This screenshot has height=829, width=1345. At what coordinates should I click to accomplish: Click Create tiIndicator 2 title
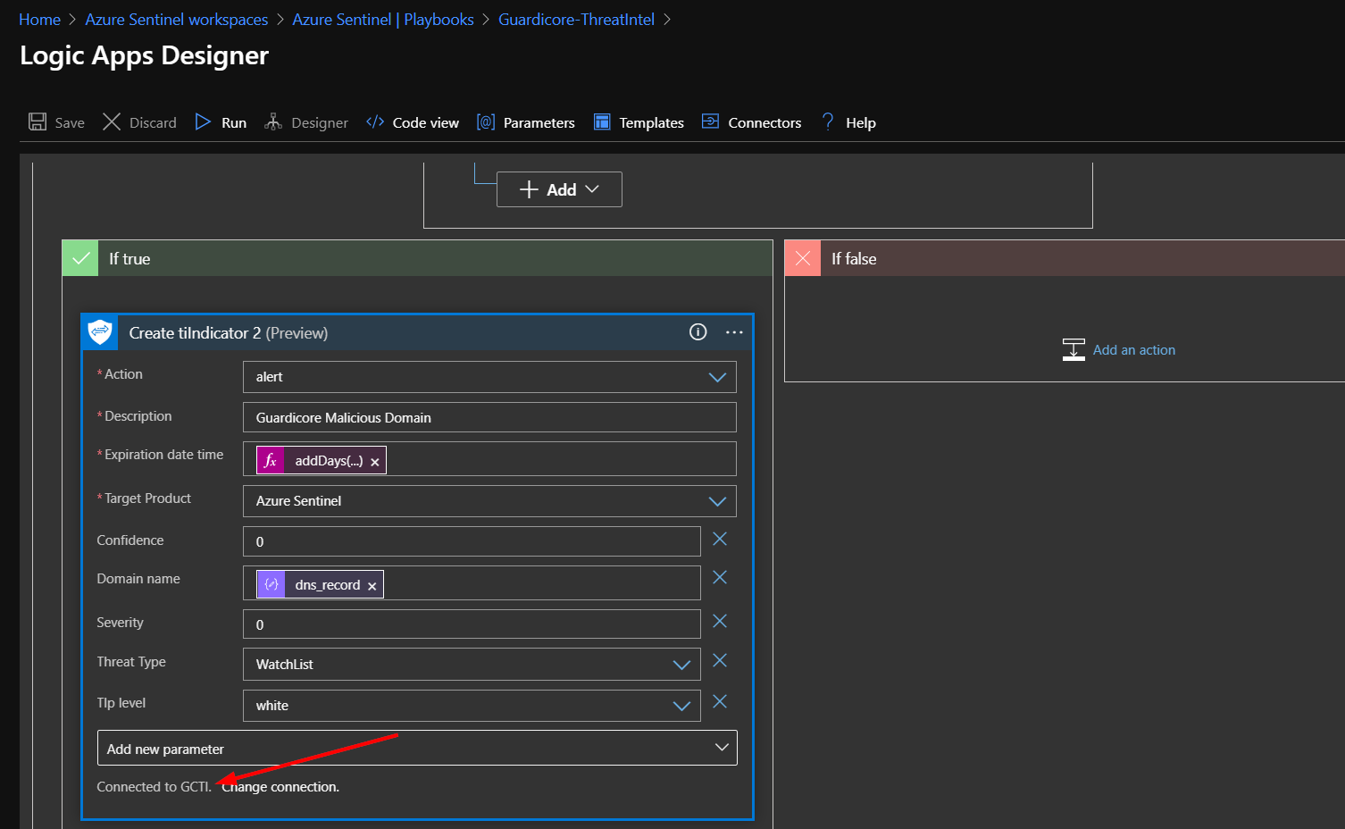click(x=229, y=333)
